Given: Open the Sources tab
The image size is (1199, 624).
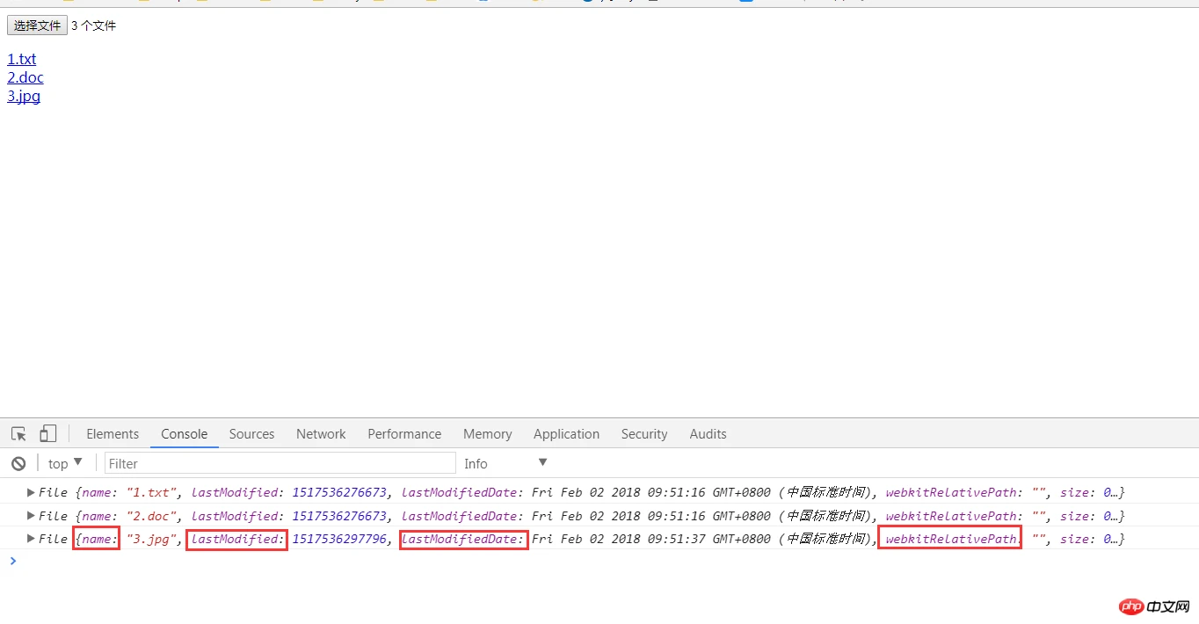Looking at the screenshot, I should click(x=252, y=434).
